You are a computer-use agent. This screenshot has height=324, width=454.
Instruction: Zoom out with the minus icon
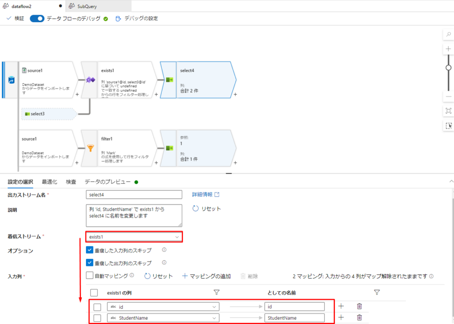tap(449, 97)
